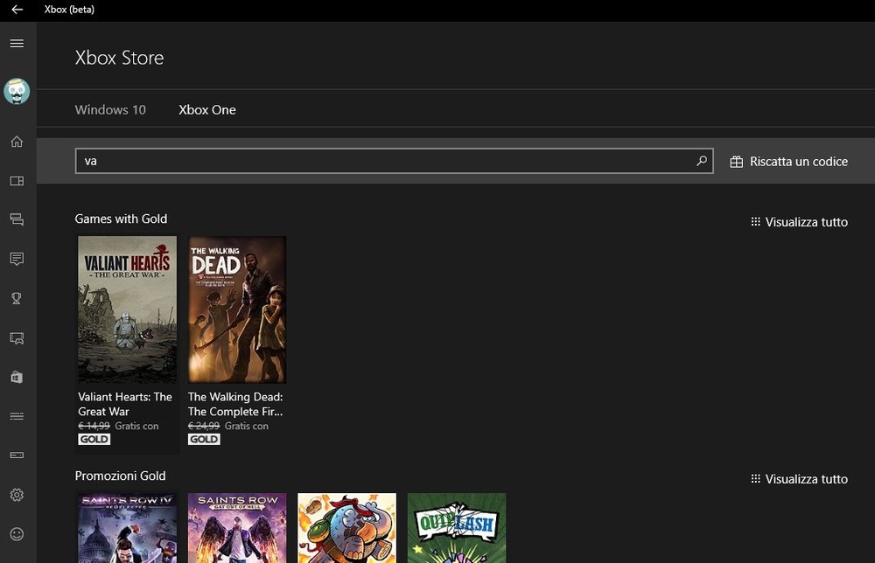Image resolution: width=875 pixels, height=563 pixels.
Task: Click 'Valiant Hearts: The Great War' title
Action: click(x=125, y=404)
